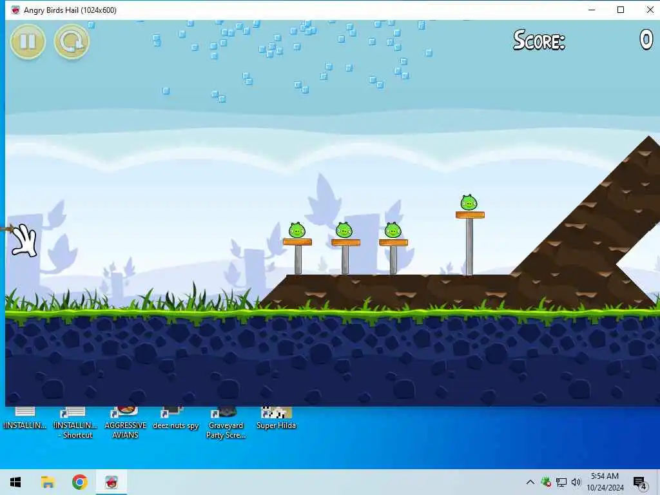The image size is (660, 495).
Task: Pause the game with the pause button
Action: tap(28, 41)
